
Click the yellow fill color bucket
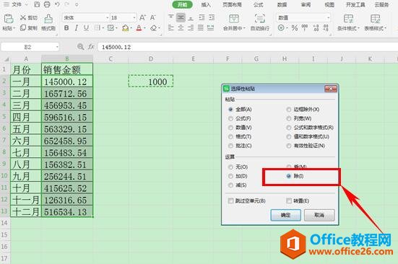125,28
